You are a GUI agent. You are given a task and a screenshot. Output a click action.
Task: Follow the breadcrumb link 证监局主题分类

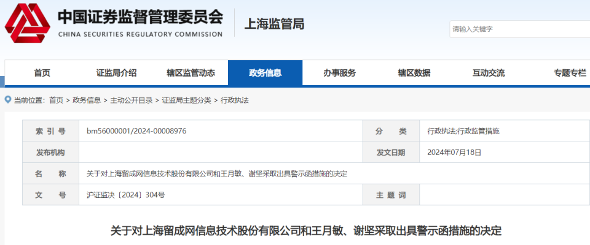(187, 100)
